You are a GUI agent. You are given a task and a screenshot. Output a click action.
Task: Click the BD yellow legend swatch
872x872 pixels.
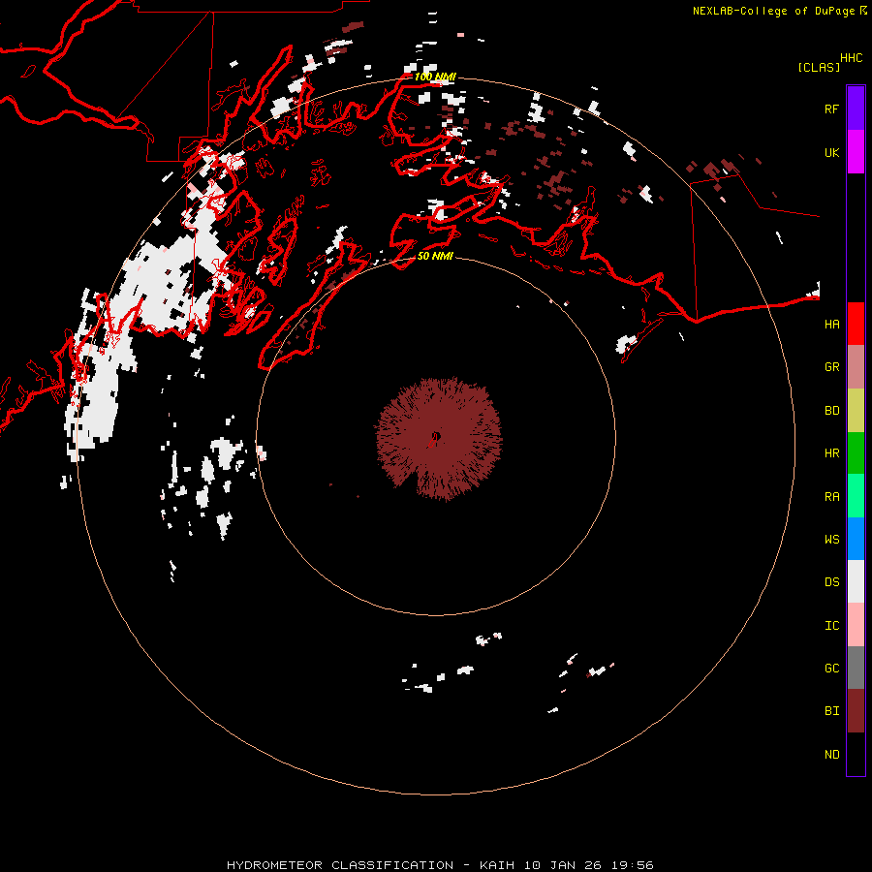pyautogui.click(x=856, y=411)
